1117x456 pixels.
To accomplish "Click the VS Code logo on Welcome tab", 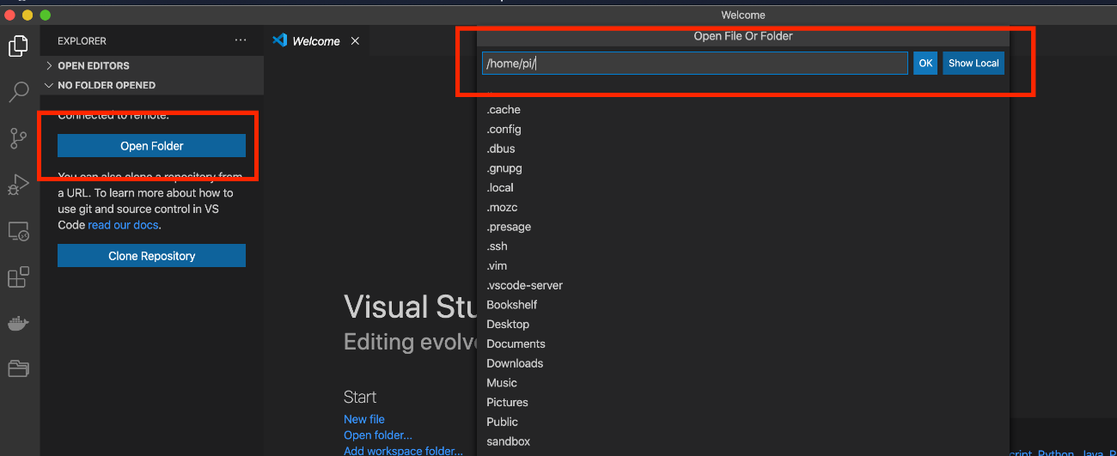I will tap(279, 40).
